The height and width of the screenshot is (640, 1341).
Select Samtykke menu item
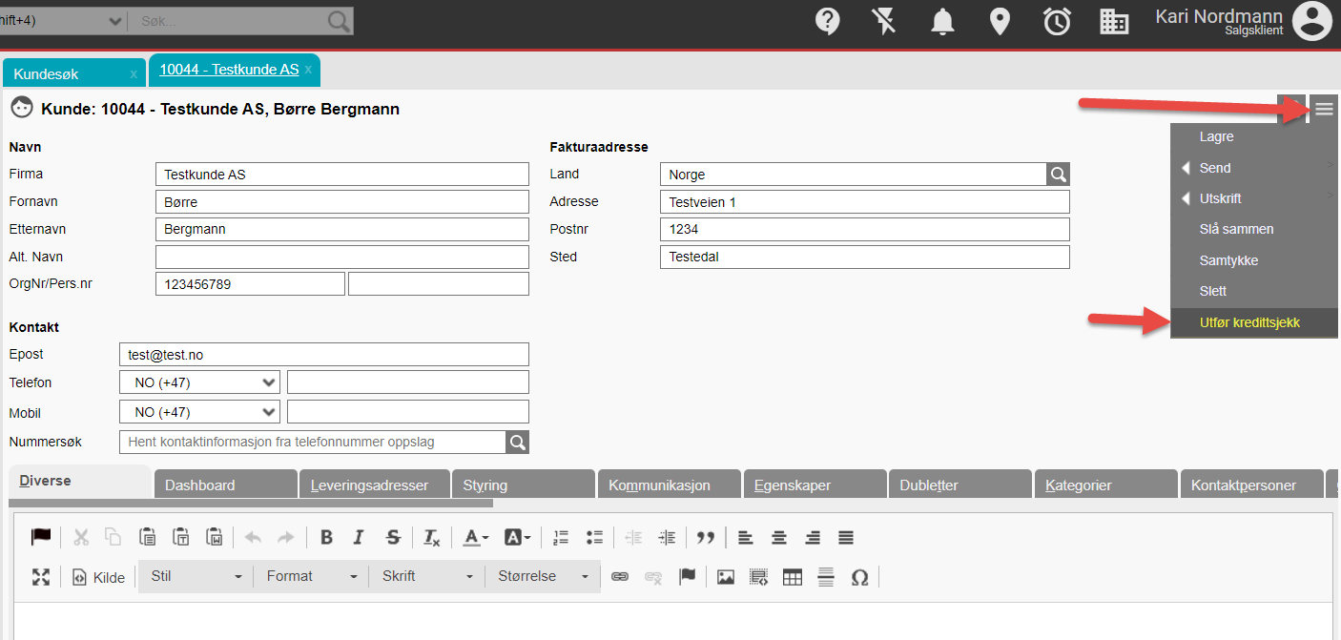pos(1254,260)
